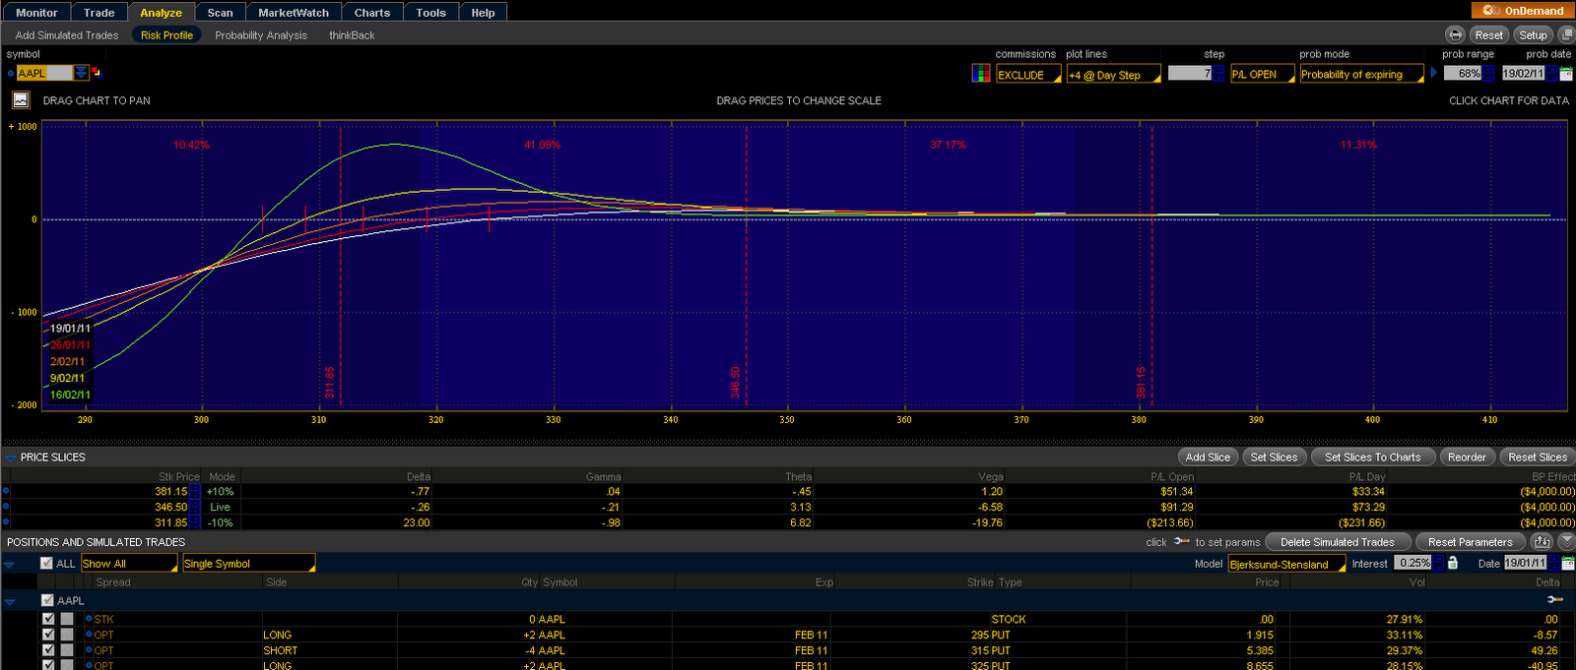The image size is (1576, 670).
Task: Open the commissions EXCLUDE dropdown
Action: (x=1029, y=75)
